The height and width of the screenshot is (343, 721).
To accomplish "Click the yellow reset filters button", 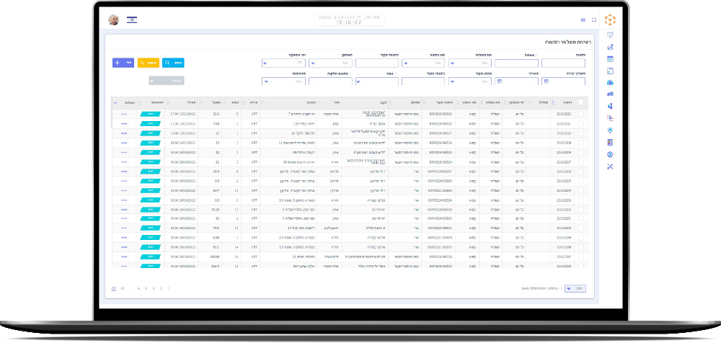I will pos(148,63).
